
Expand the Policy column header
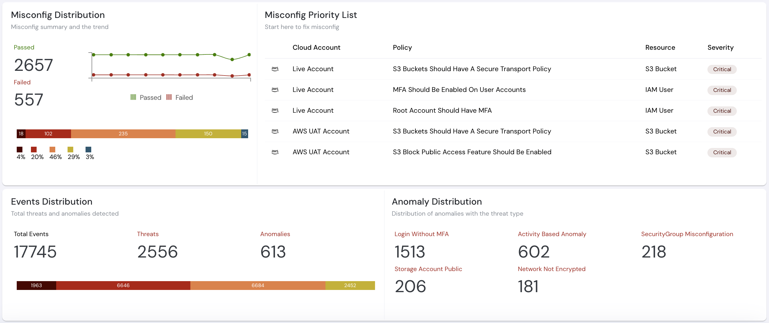(402, 48)
